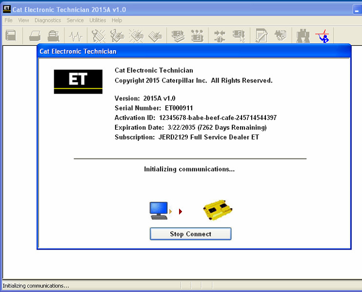Image resolution: width=362 pixels, height=292 pixels.
Task: Open the Help menu
Action: coord(117,20)
